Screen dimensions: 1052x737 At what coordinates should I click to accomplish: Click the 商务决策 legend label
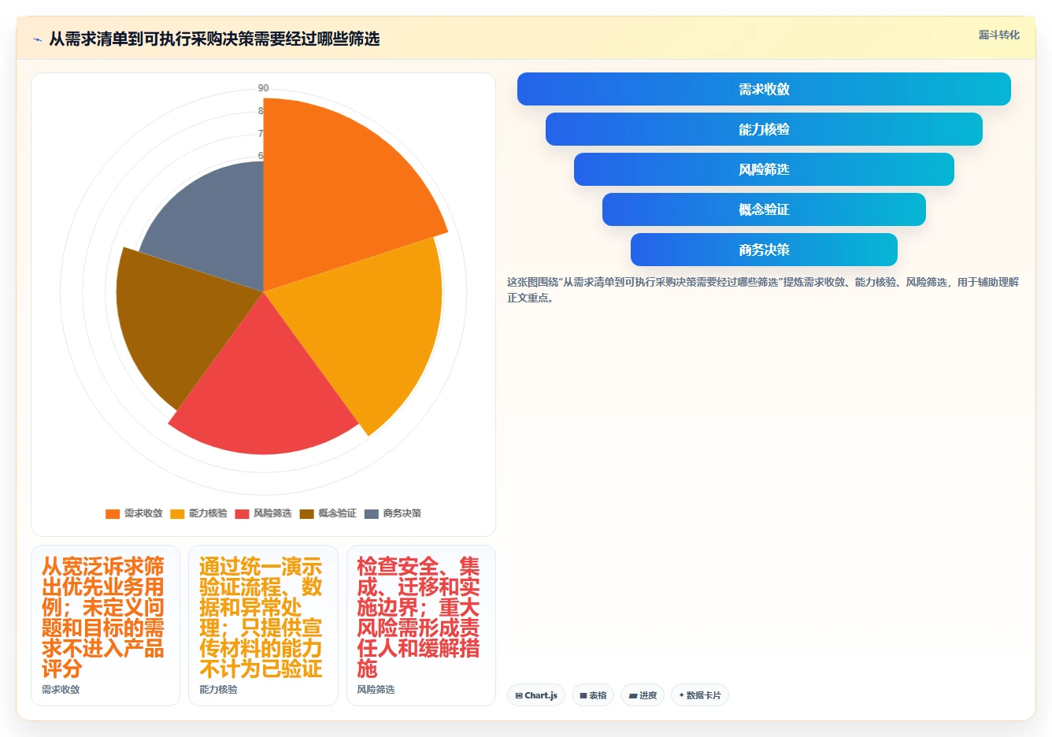pyautogui.click(x=402, y=513)
